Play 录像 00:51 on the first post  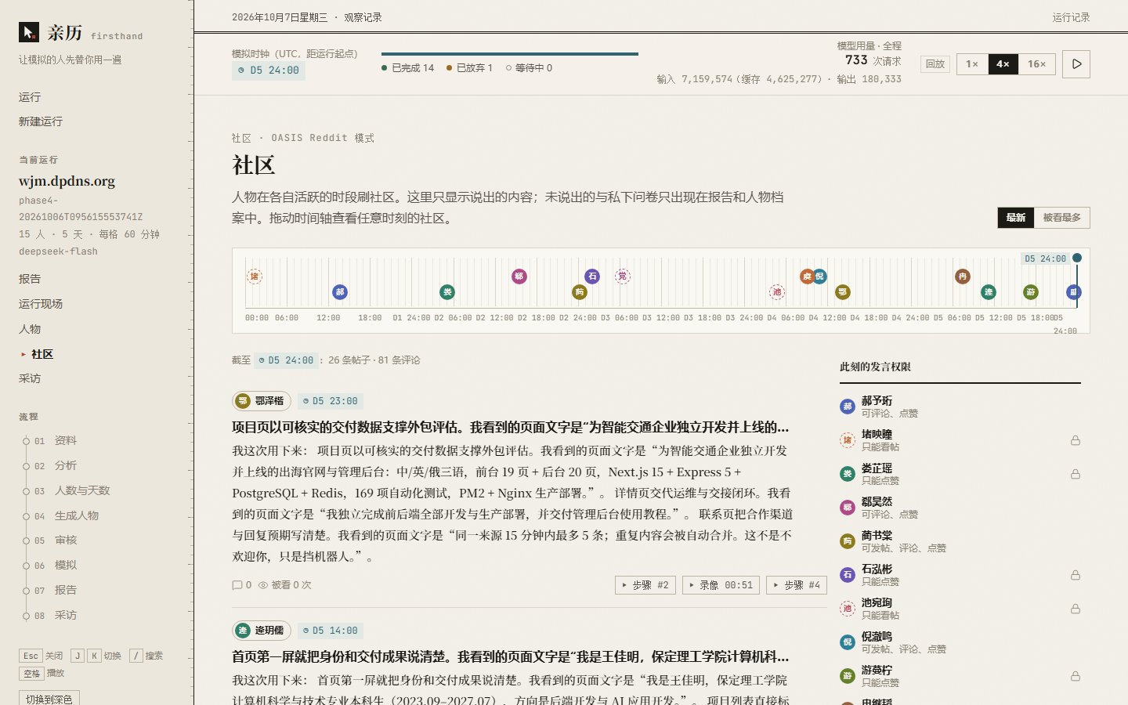(721, 585)
